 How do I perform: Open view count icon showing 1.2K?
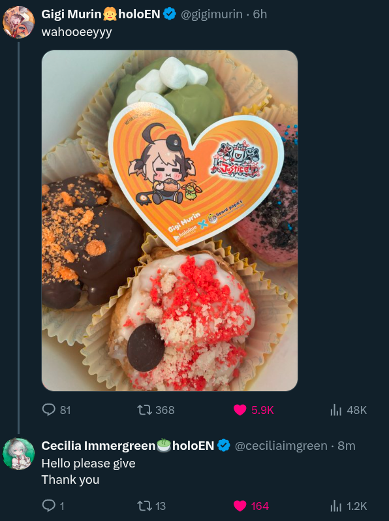click(x=336, y=507)
